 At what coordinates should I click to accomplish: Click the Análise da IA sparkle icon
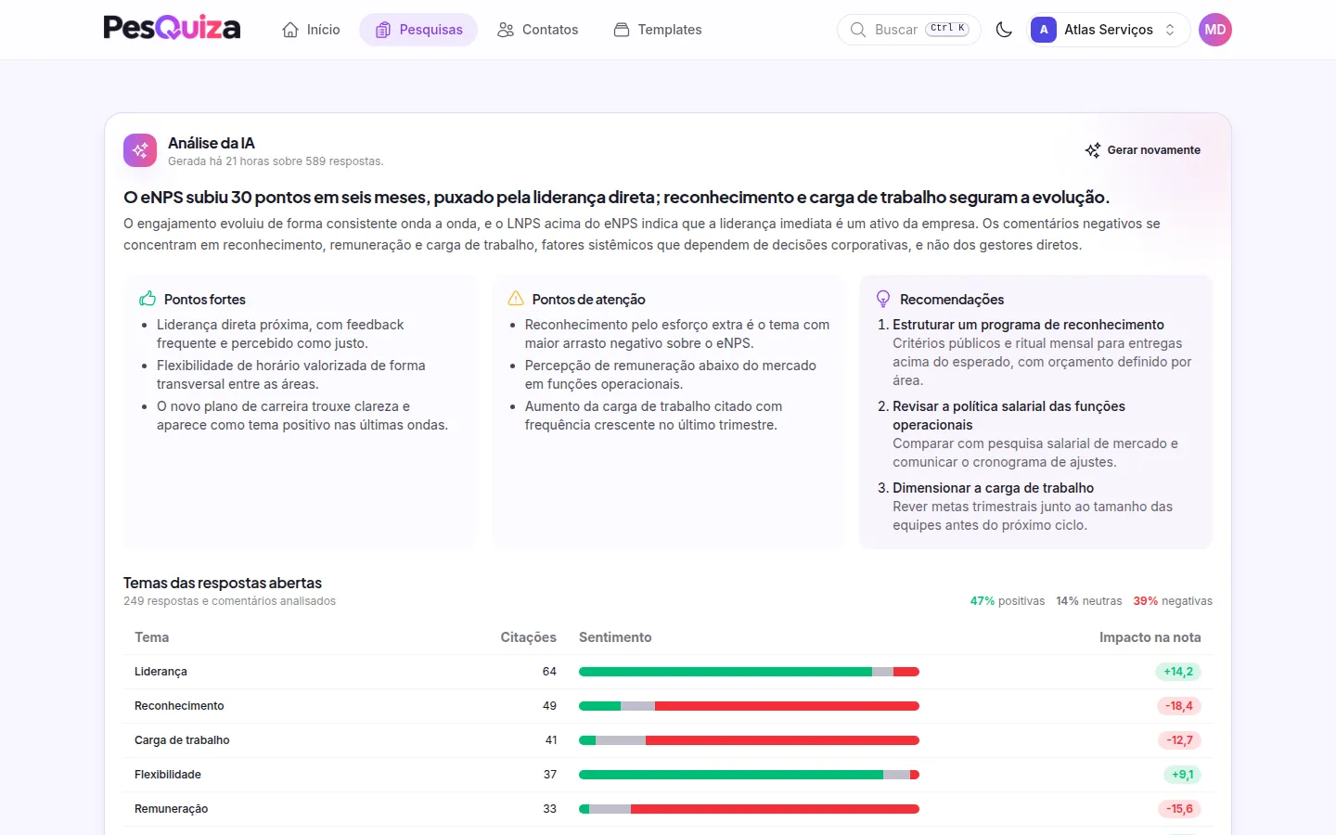click(x=140, y=150)
